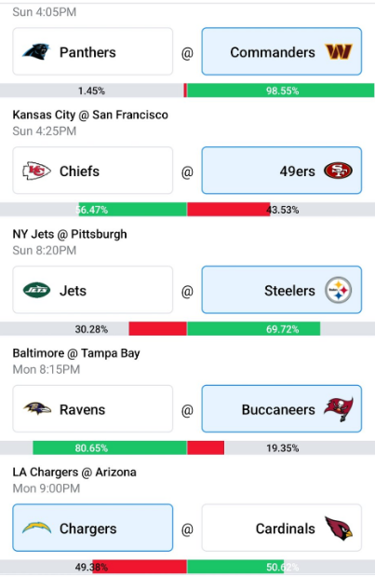
Task: Pick Chiefs over the 49ers
Action: (92, 171)
